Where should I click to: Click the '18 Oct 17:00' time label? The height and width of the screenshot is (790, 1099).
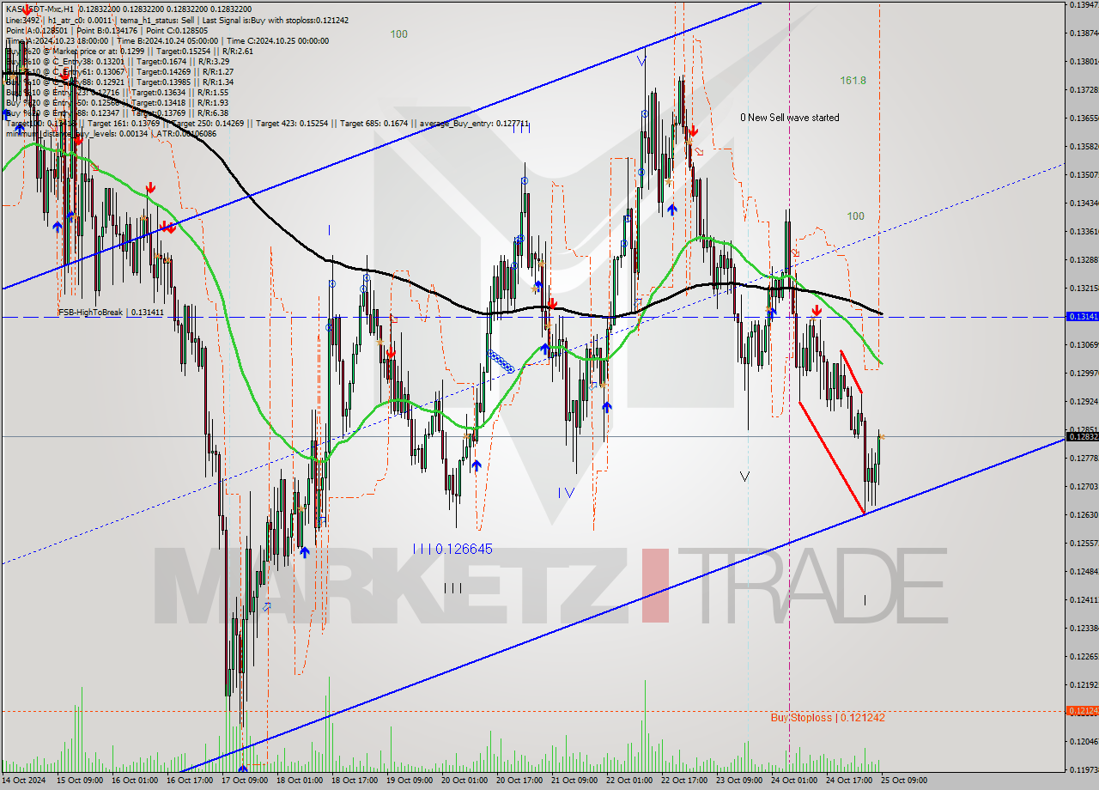tap(355, 781)
